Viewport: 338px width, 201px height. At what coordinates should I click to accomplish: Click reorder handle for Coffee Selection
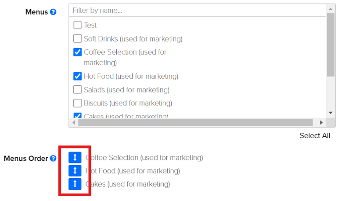tap(75, 157)
